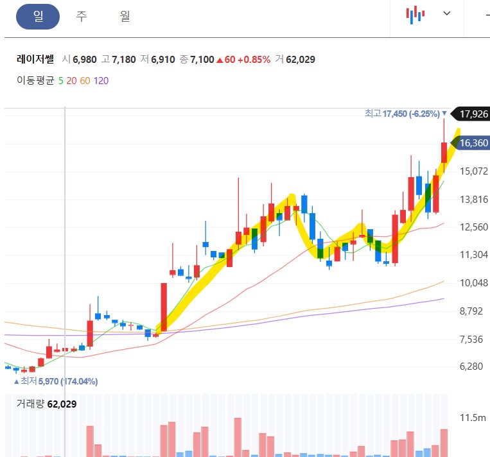Switch to the 월 (monthly) chart tab
Screen dimensions: 490x457
pyautogui.click(x=125, y=16)
